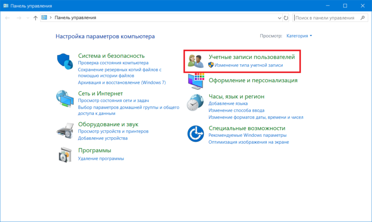The width and height of the screenshot is (372, 222).
Task: Click Изменение способа ввода link
Action: [236, 110]
